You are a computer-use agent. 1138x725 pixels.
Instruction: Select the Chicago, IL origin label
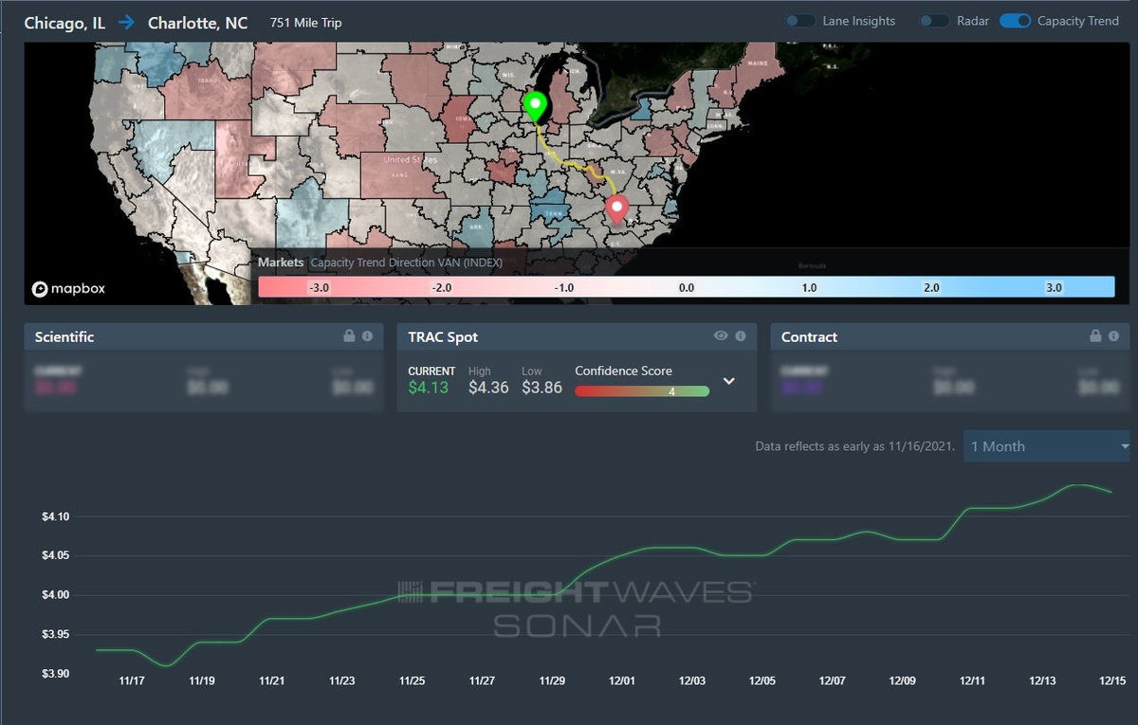point(64,23)
